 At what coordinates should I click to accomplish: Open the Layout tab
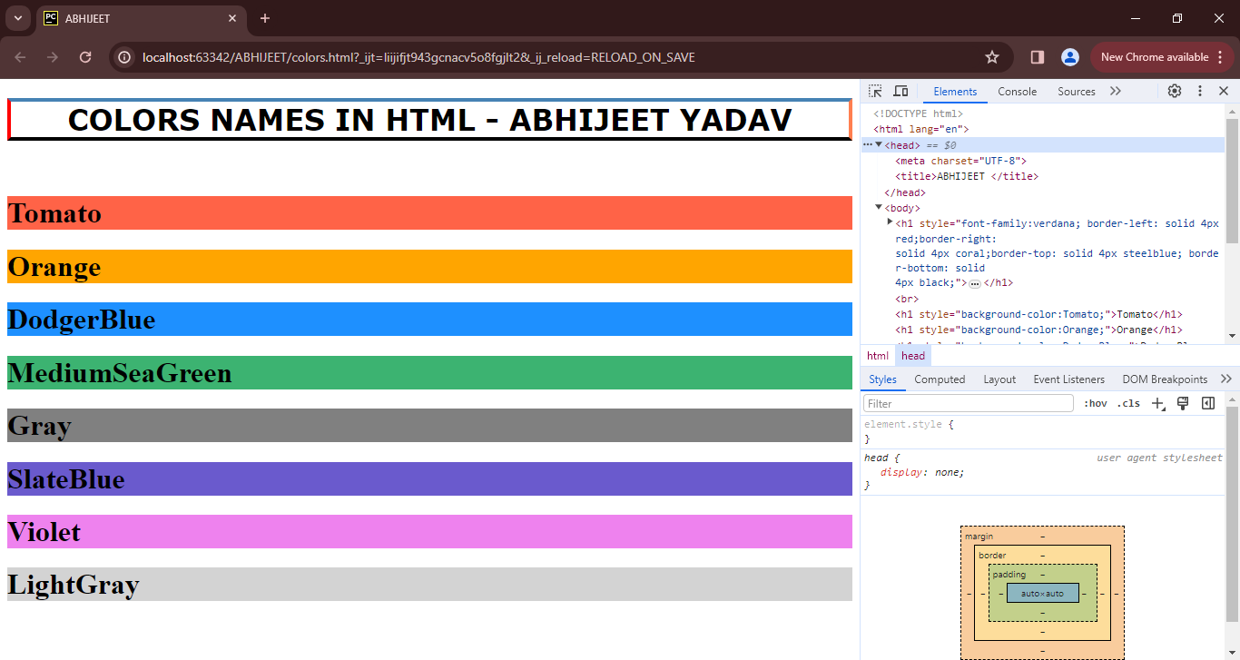click(x=999, y=379)
